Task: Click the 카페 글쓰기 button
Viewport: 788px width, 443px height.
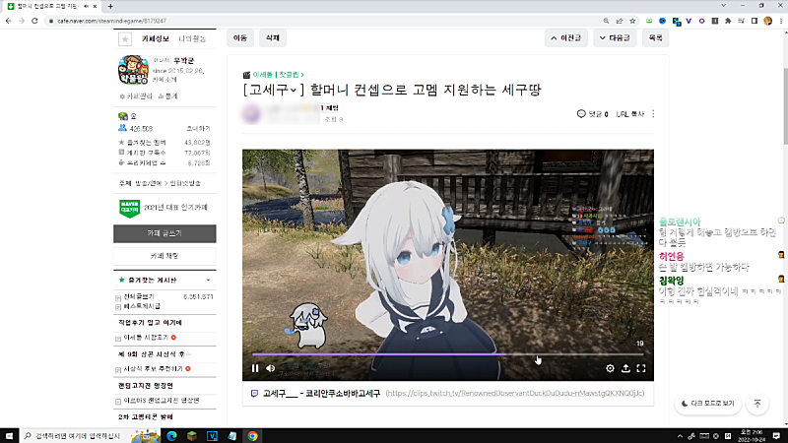Action: [x=164, y=233]
